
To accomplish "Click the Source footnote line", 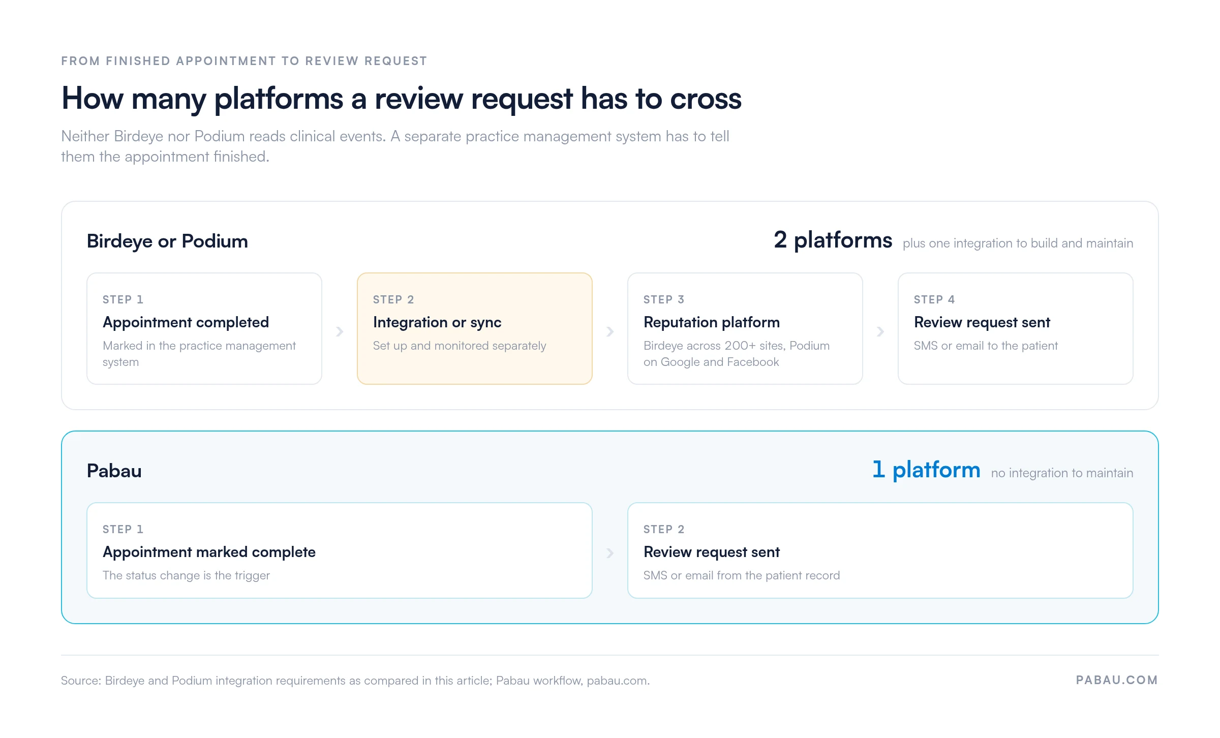I will (x=355, y=681).
